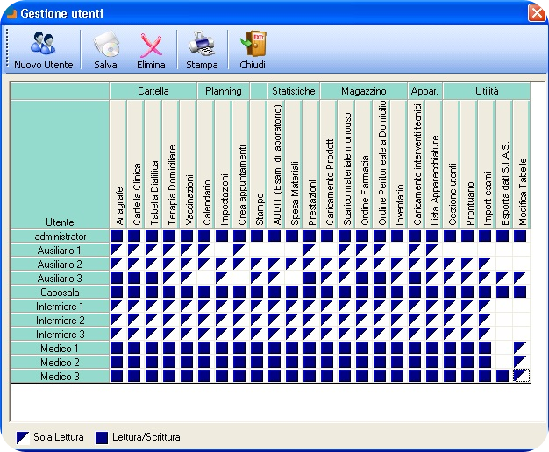
Task: Toggle Infermiere 1 permission for Import esami
Action: point(485,306)
